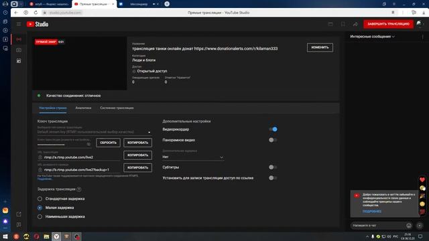Viewport: 429px width, 241px height.
Task: Toggle link access for stream recording
Action: (273, 178)
